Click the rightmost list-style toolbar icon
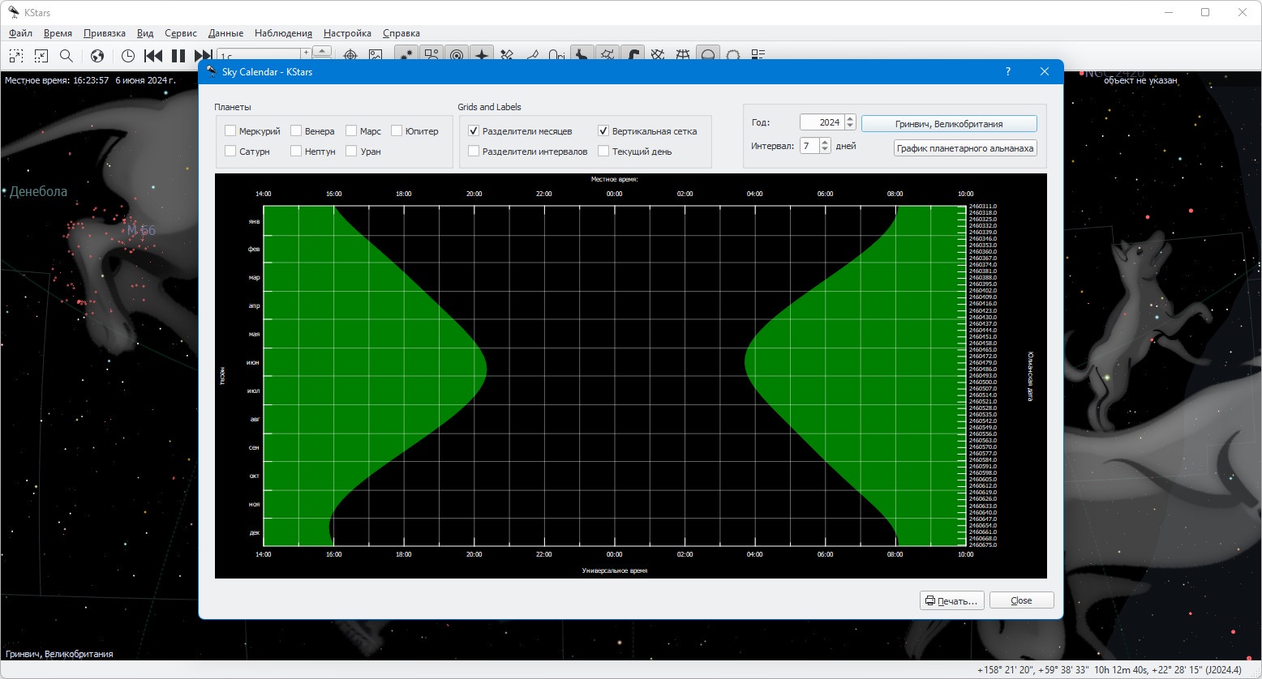This screenshot has height=679, width=1262. coord(758,55)
